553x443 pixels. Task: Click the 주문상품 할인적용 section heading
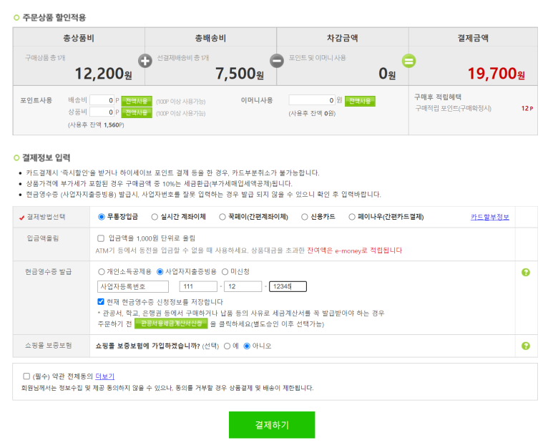coord(54,17)
